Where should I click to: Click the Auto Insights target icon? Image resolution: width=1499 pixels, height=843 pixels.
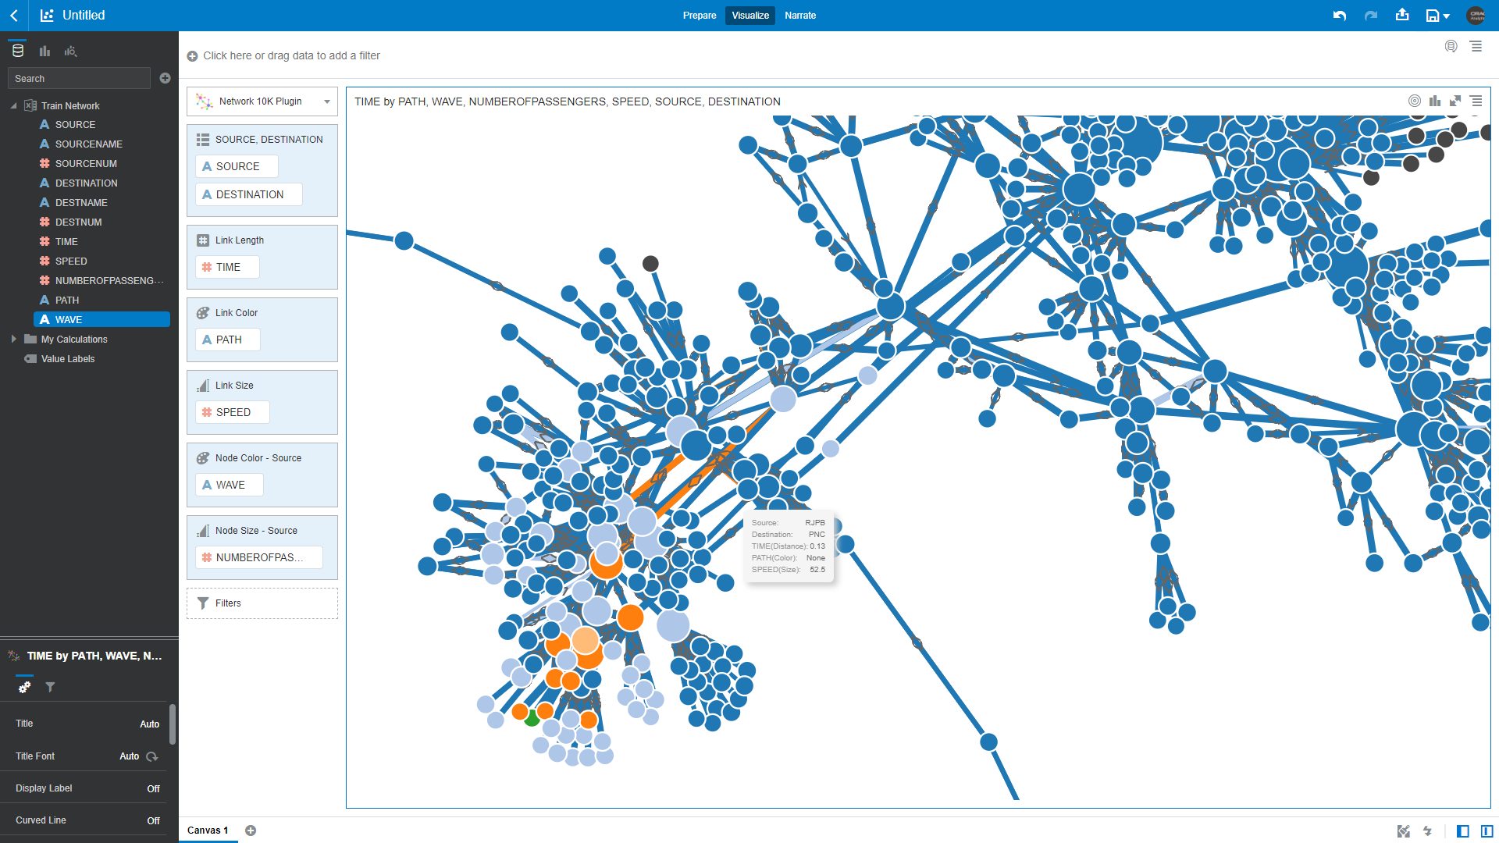[x=1415, y=101]
